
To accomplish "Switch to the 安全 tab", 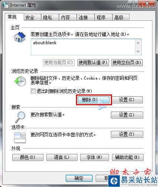I will (32, 17).
